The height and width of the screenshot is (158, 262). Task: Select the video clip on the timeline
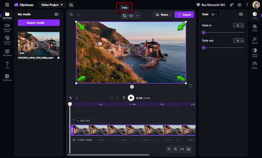coord(133,130)
